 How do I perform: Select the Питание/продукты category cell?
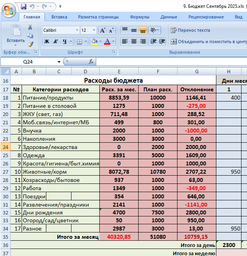[60, 98]
